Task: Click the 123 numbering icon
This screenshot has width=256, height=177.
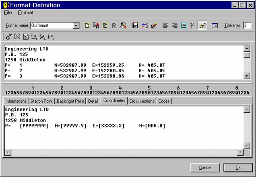Action: [x=192, y=25]
